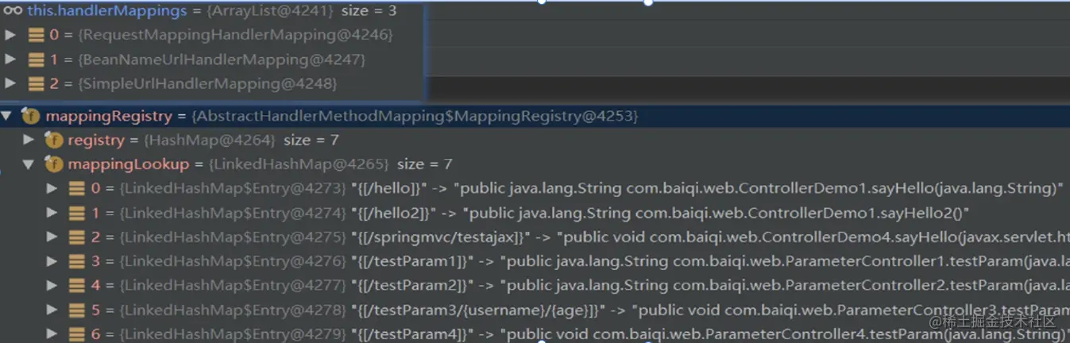Select the AbstractHandlerMethodMapping$MappingRegistry@4253 value
The image size is (1070, 343).
pos(415,116)
